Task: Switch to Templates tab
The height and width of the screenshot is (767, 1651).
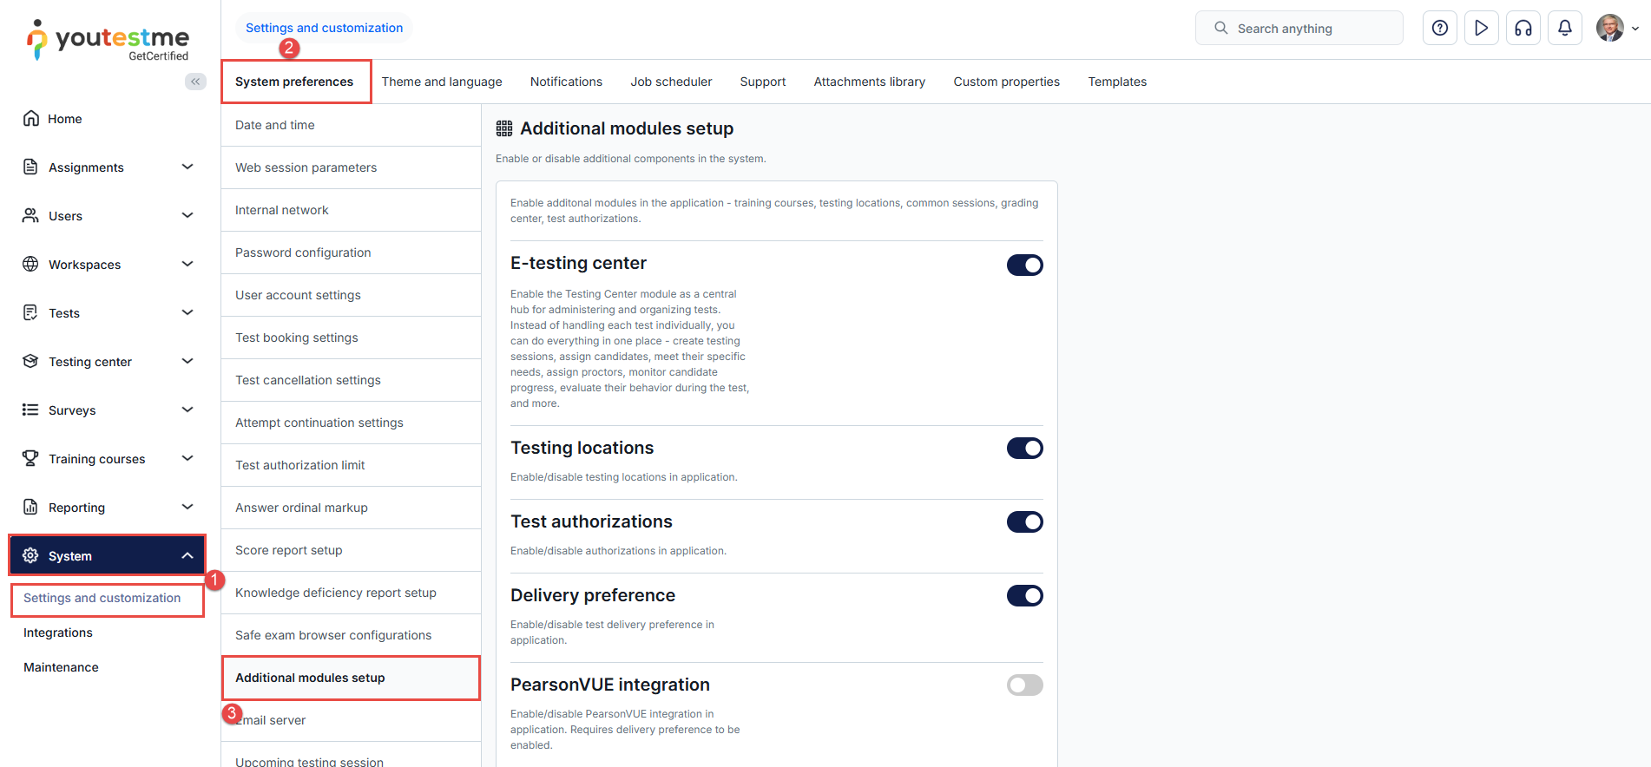Action: point(1117,82)
